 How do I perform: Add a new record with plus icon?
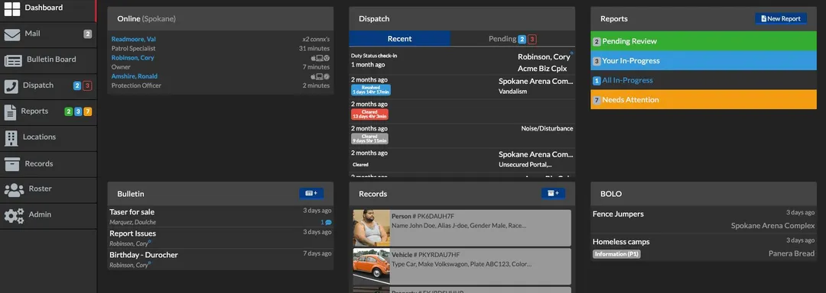click(553, 193)
